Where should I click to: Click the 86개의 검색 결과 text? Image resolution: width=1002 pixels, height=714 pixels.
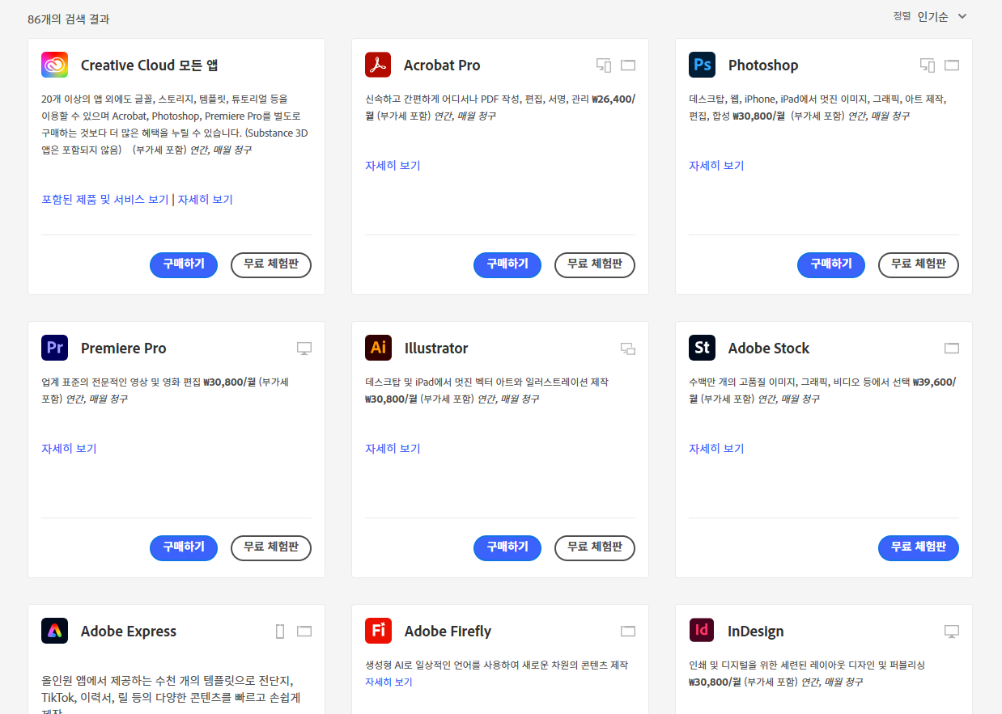click(x=69, y=19)
